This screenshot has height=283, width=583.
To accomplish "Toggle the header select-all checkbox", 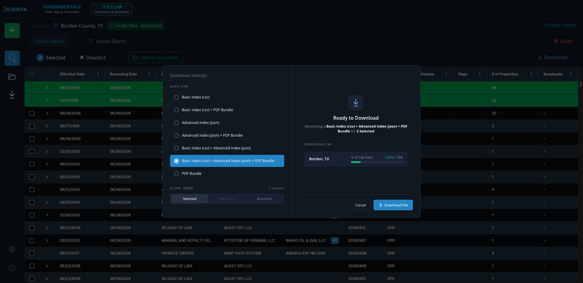I will (x=32, y=74).
